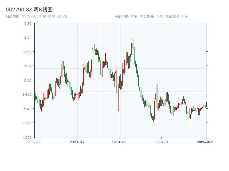Screen dimensions: 229x171
Task: Click the 002790.SZ 周K线图 chart title
Action: pyautogui.click(x=29, y=10)
